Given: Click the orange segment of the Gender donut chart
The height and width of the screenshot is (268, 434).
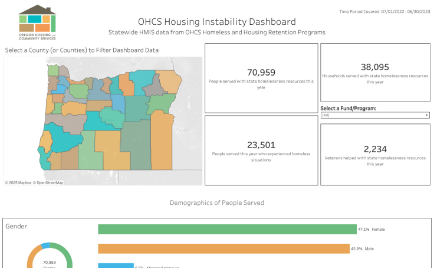Looking at the screenshot, I should coord(29,257).
